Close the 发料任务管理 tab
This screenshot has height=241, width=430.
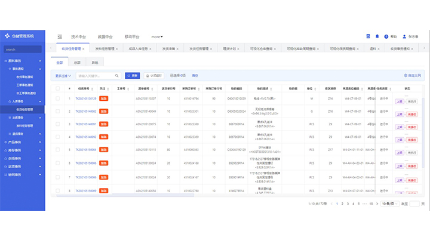coord(117,48)
